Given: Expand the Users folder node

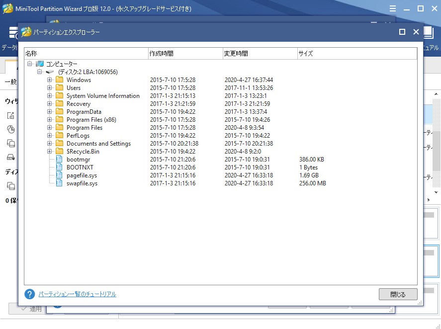Looking at the screenshot, I should [x=49, y=88].
